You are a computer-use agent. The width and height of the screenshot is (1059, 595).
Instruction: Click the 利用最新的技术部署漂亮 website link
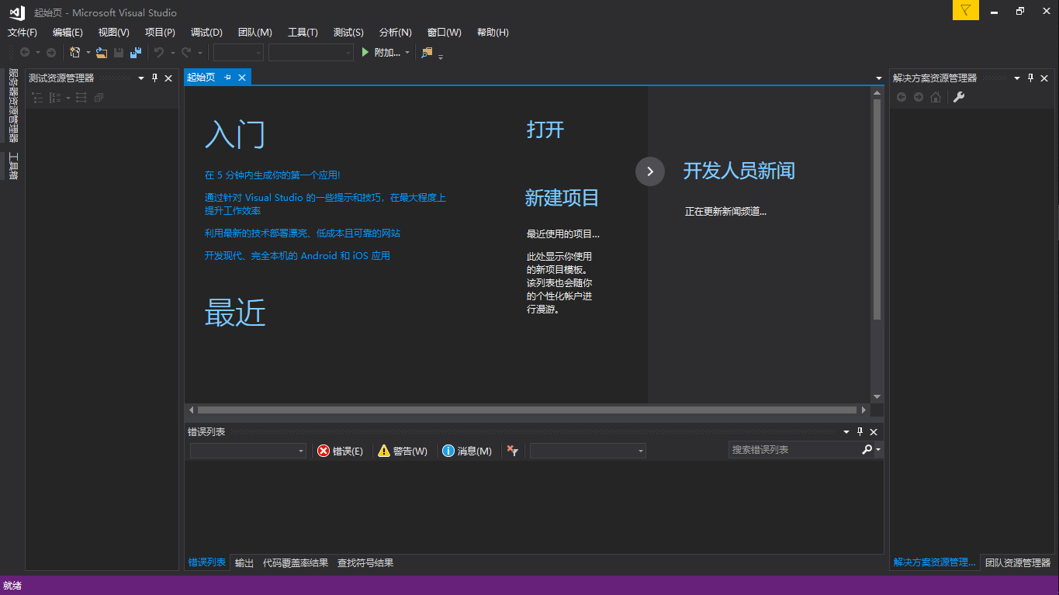click(303, 234)
